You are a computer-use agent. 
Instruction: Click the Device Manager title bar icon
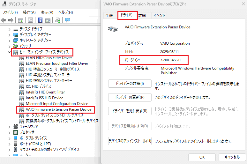(4, 4)
